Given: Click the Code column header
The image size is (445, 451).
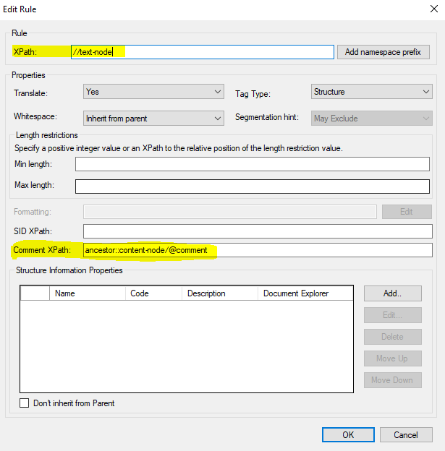Looking at the screenshot, I should [x=153, y=293].
